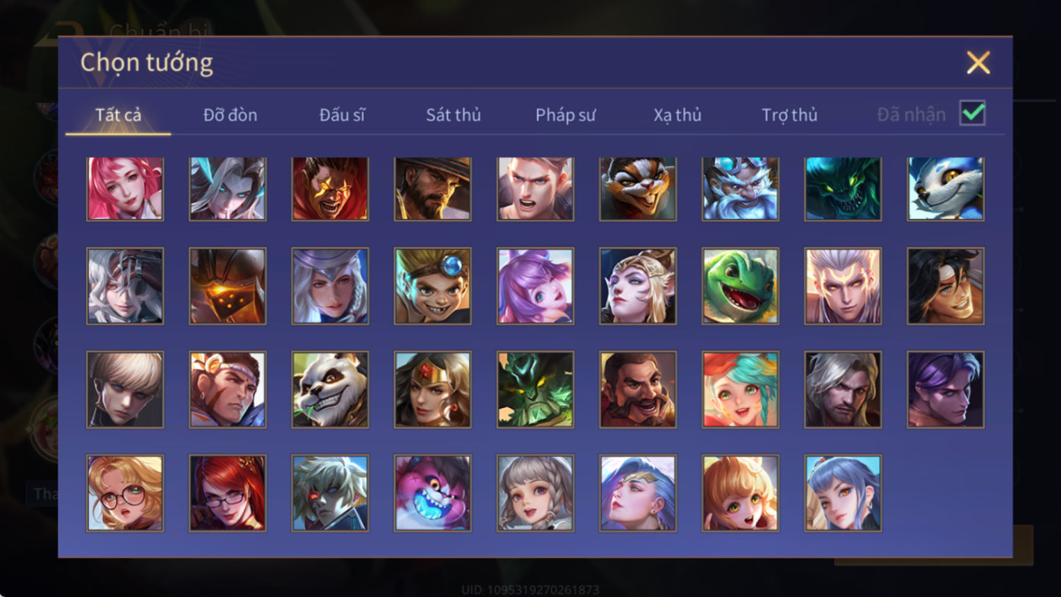This screenshot has height=597, width=1061.
Task: Switch to the Pháp sư tab
Action: click(565, 115)
